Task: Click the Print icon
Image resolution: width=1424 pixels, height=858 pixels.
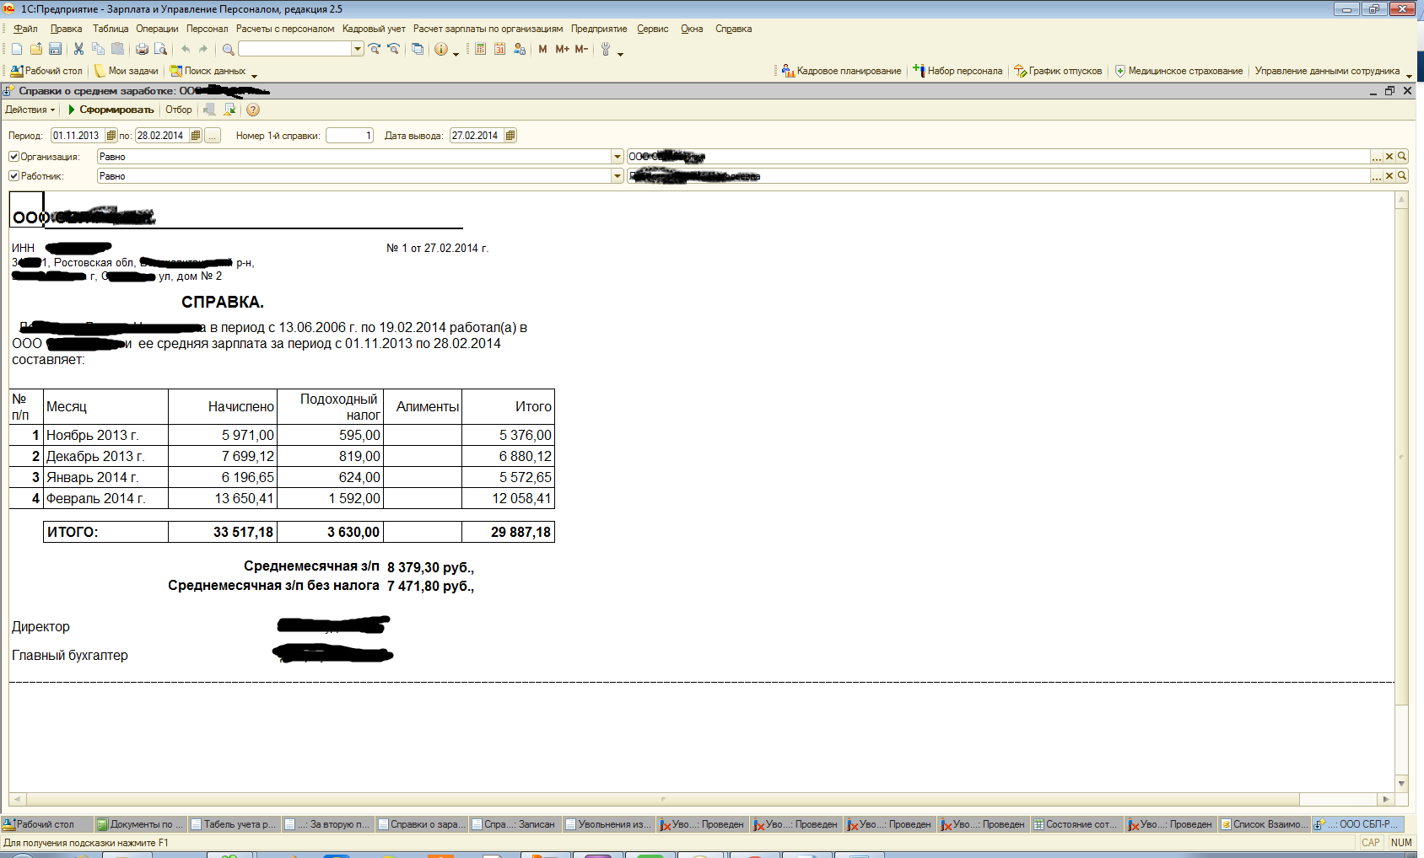Action: click(142, 49)
